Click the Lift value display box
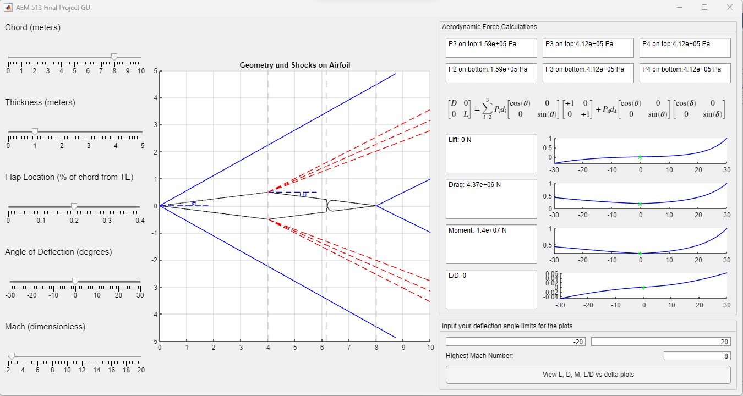The width and height of the screenshot is (743, 396). click(491, 153)
